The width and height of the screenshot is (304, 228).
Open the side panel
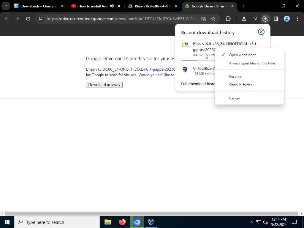(x=276, y=19)
